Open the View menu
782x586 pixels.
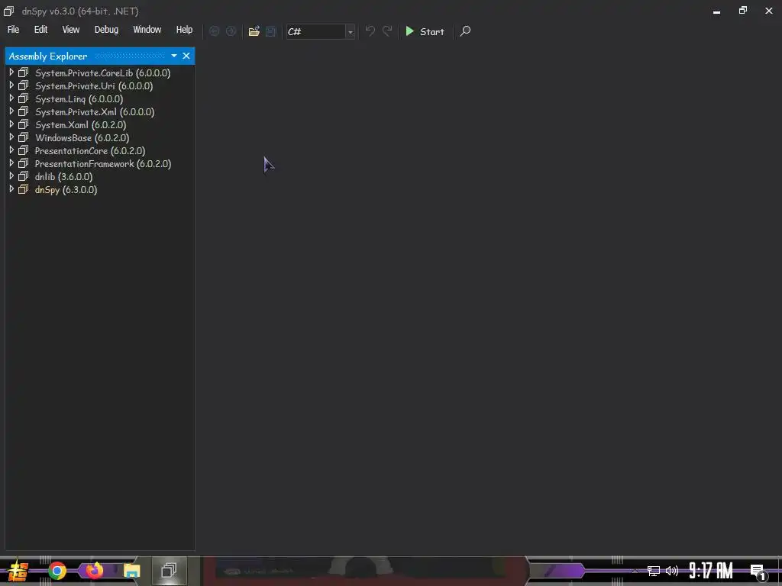pyautogui.click(x=71, y=30)
